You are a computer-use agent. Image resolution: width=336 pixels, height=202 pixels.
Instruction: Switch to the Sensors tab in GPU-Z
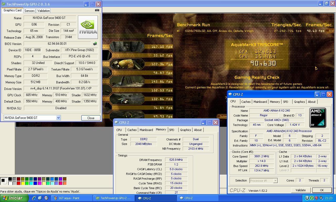[x=29, y=11]
